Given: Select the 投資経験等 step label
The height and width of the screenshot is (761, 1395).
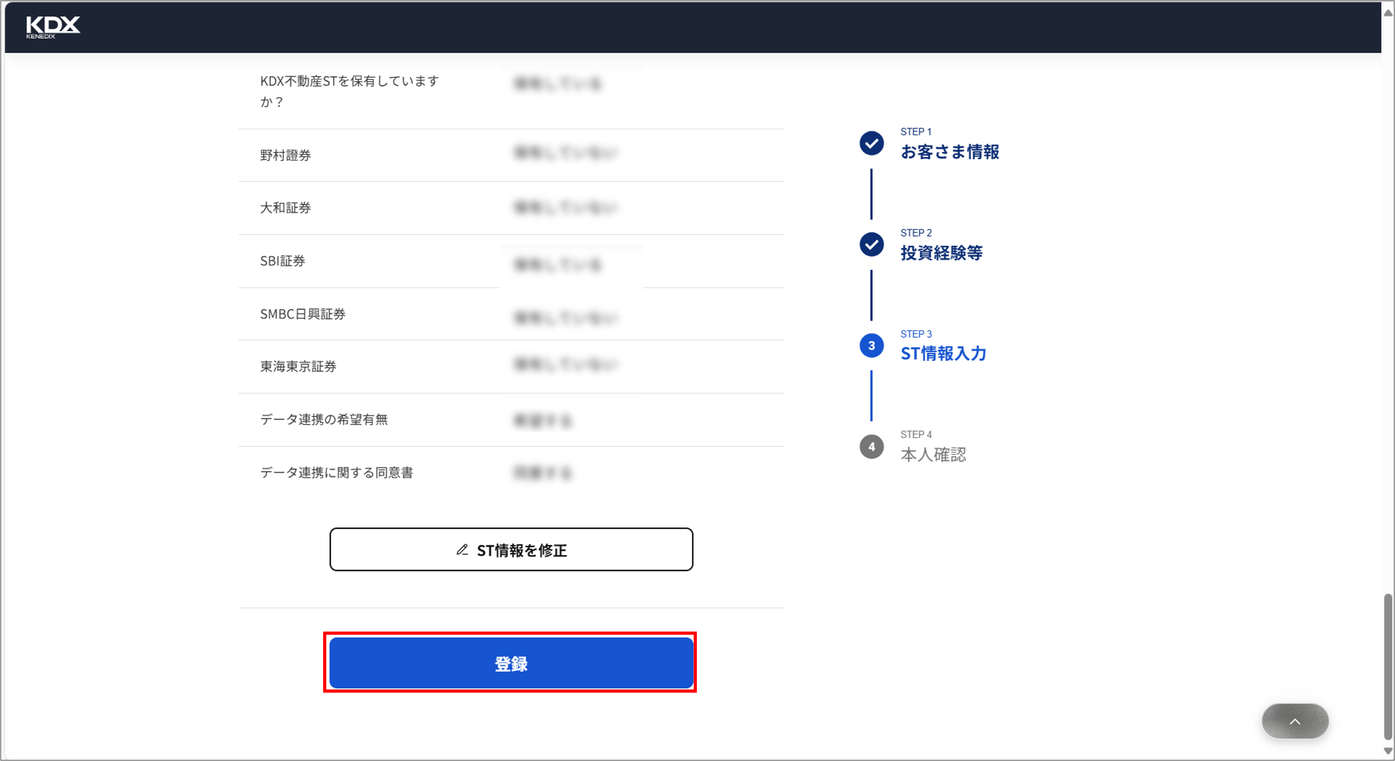Looking at the screenshot, I should click(x=941, y=253).
